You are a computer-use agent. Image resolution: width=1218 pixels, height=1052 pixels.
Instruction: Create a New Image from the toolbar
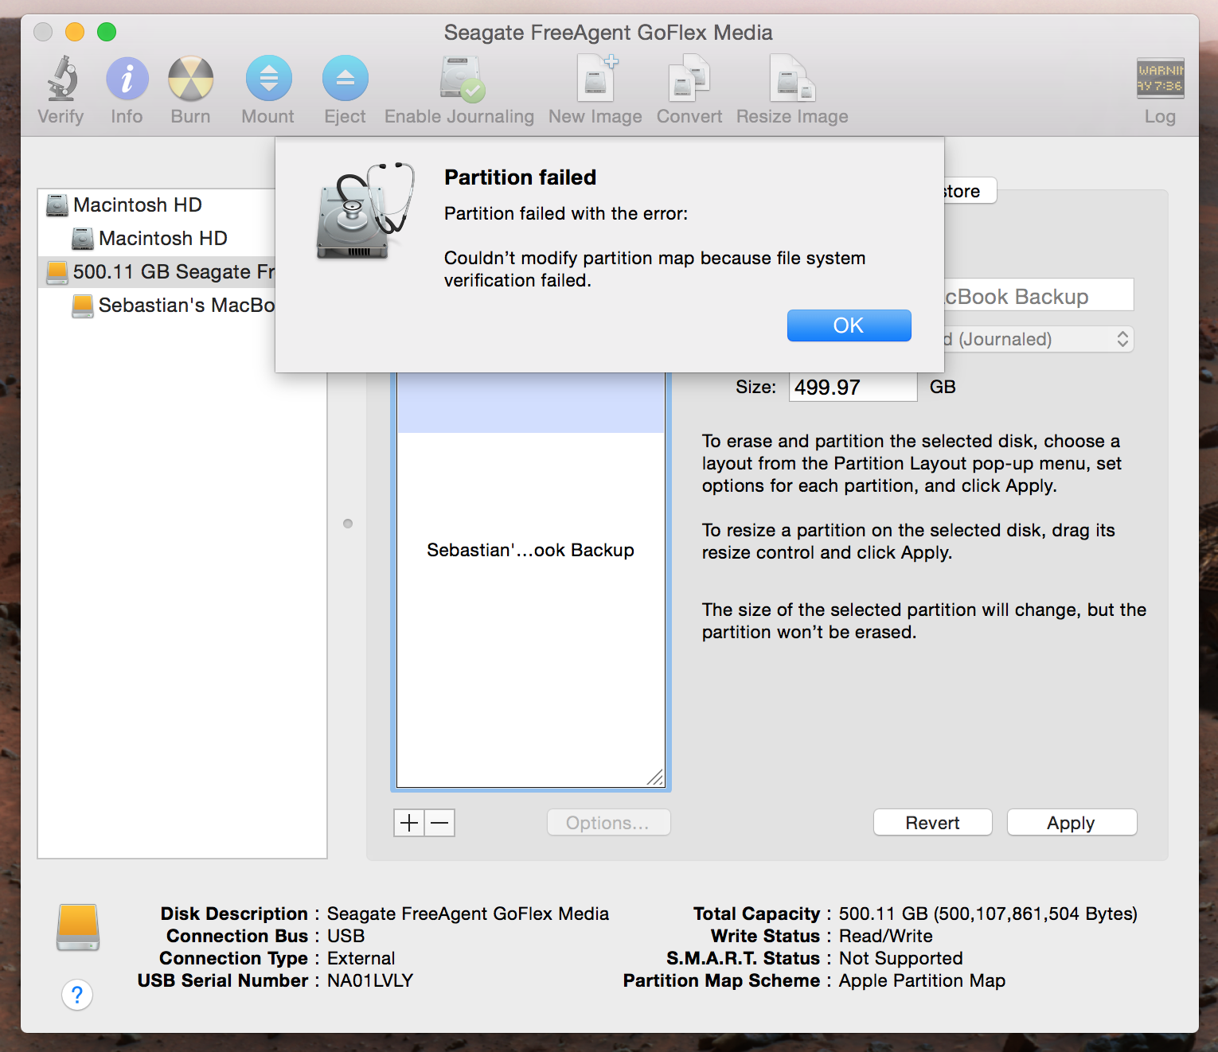coord(596,78)
